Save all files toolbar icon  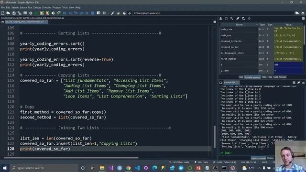20,13
